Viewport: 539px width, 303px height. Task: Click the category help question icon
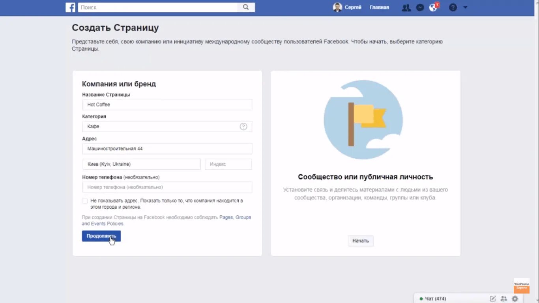click(243, 127)
